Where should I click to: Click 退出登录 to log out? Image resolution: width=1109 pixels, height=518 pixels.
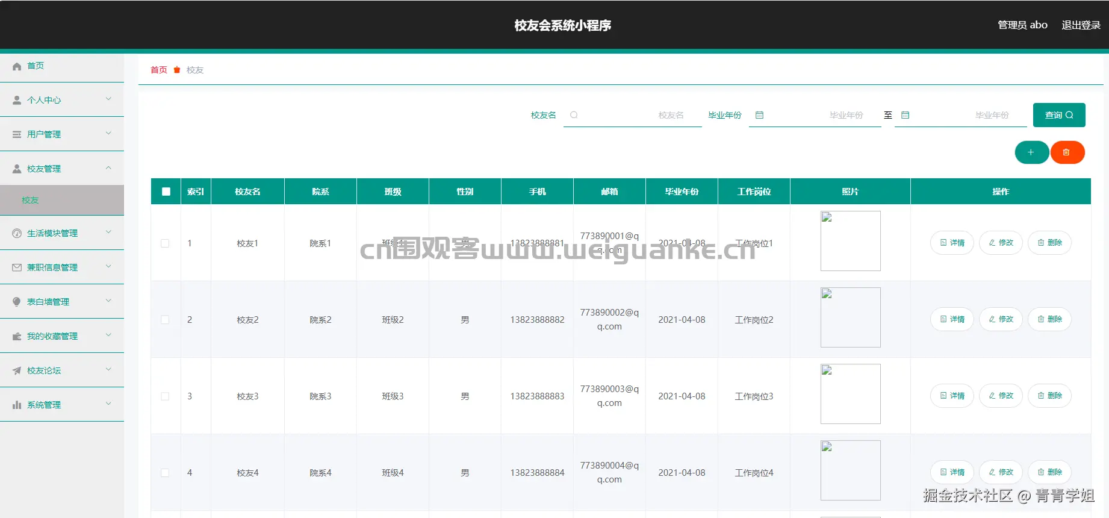tap(1081, 25)
